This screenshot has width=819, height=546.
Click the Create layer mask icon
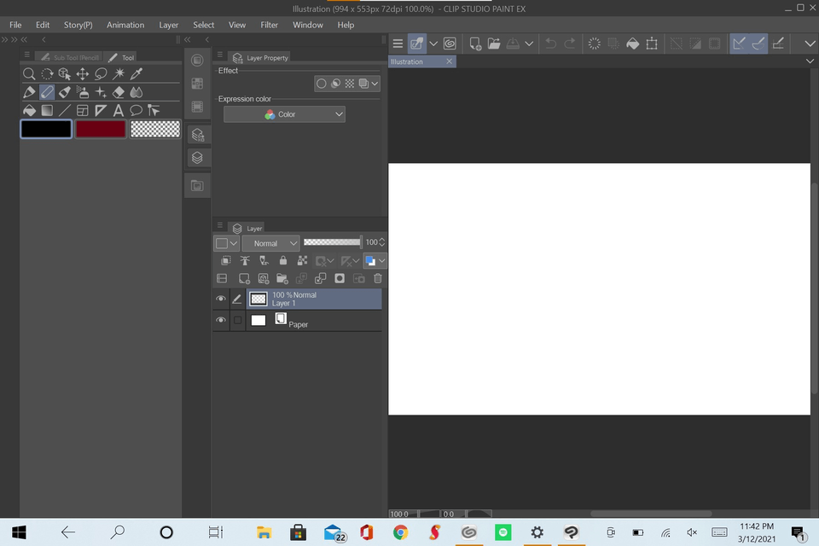pos(340,278)
